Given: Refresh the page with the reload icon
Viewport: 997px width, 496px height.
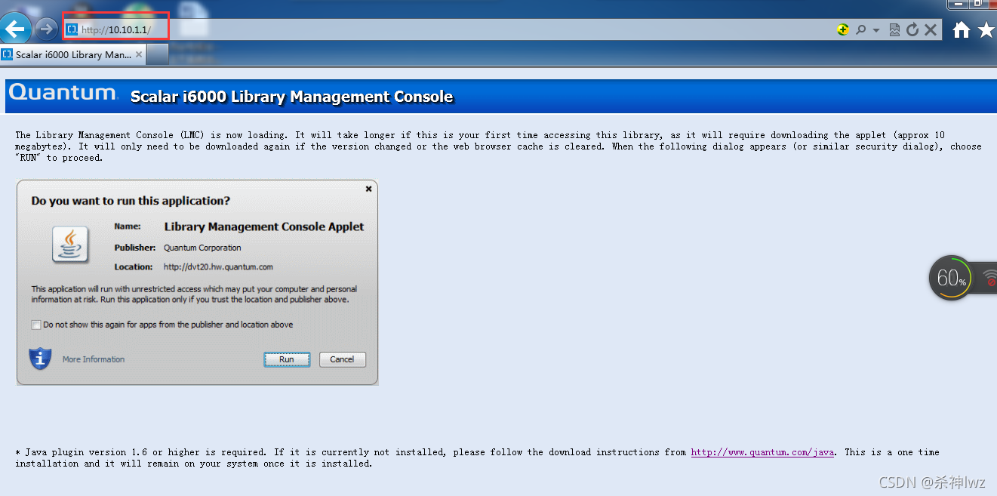Looking at the screenshot, I should (912, 29).
